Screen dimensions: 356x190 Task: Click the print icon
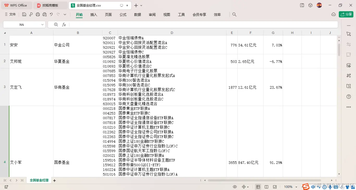(x=38, y=15)
